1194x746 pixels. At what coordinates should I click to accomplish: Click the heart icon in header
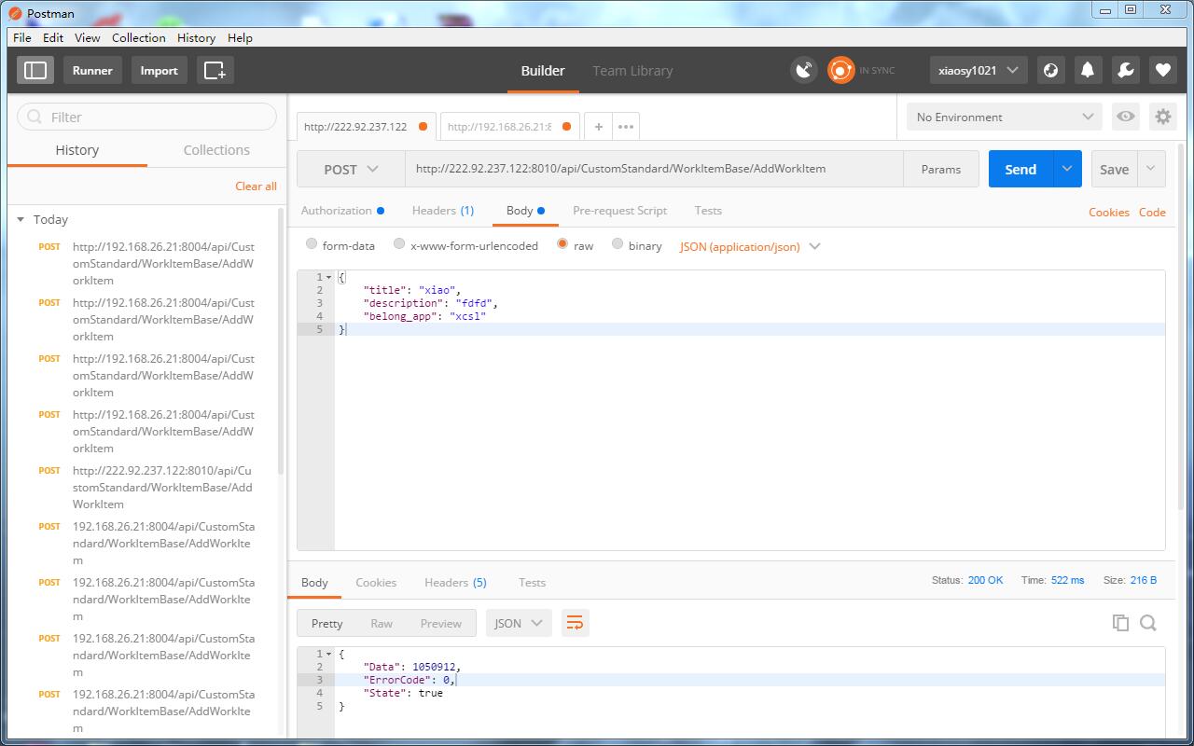[x=1162, y=70]
